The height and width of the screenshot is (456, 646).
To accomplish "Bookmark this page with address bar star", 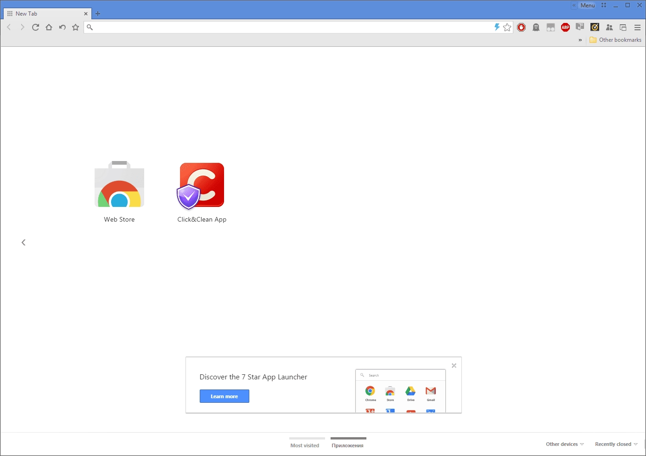I will [507, 28].
